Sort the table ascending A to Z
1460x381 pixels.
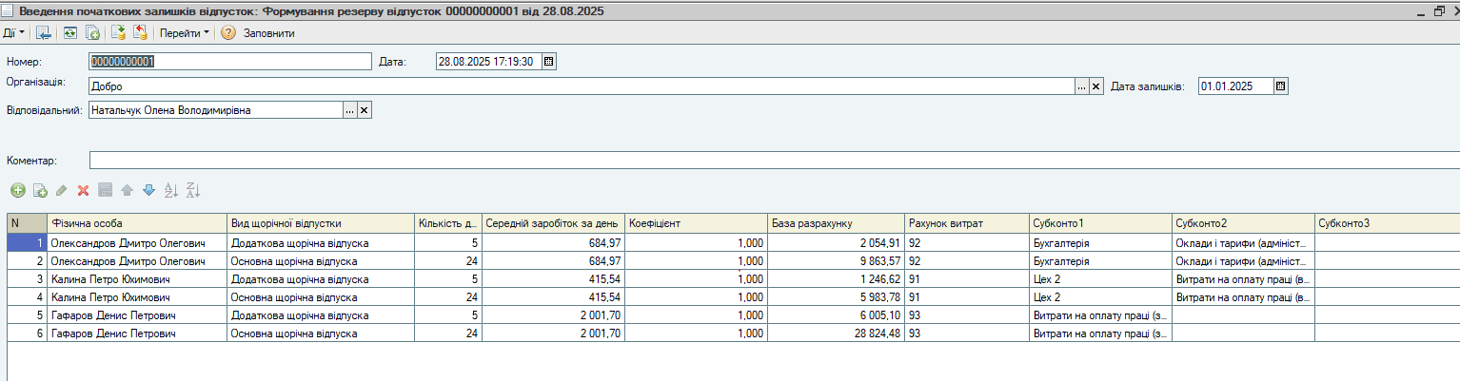click(x=171, y=191)
